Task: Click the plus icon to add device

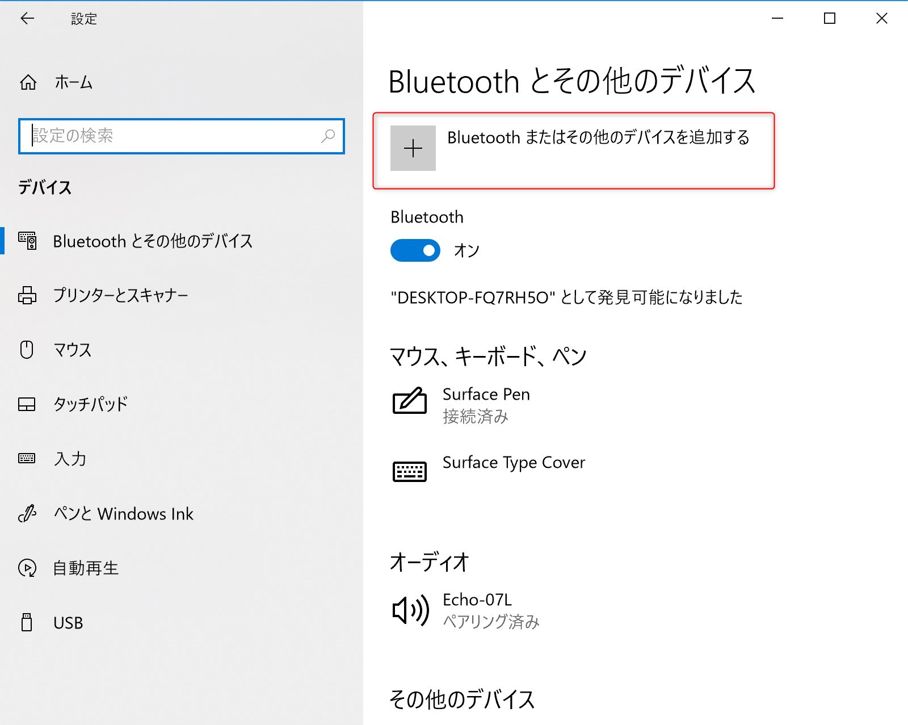Action: tap(413, 148)
